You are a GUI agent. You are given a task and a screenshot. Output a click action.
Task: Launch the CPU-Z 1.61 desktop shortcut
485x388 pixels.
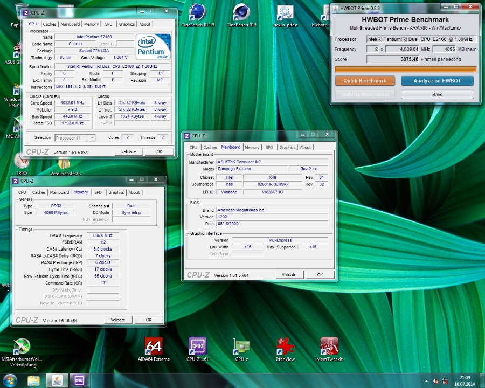[x=197, y=349]
